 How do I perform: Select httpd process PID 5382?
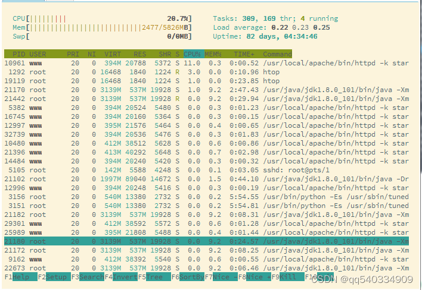tap(206, 108)
